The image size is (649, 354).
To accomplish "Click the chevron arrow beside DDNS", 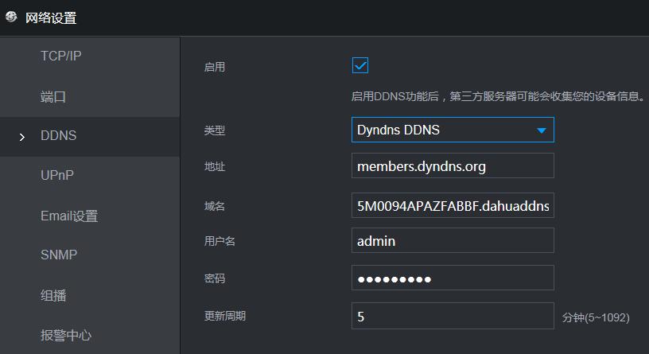I will click(22, 137).
